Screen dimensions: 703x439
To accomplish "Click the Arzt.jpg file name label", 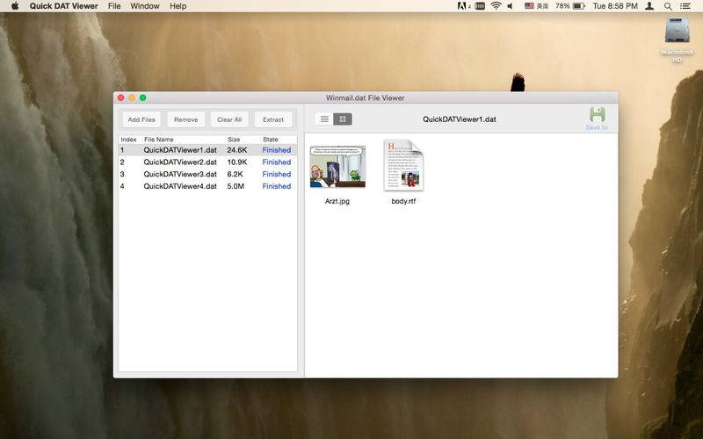I will coord(337,201).
